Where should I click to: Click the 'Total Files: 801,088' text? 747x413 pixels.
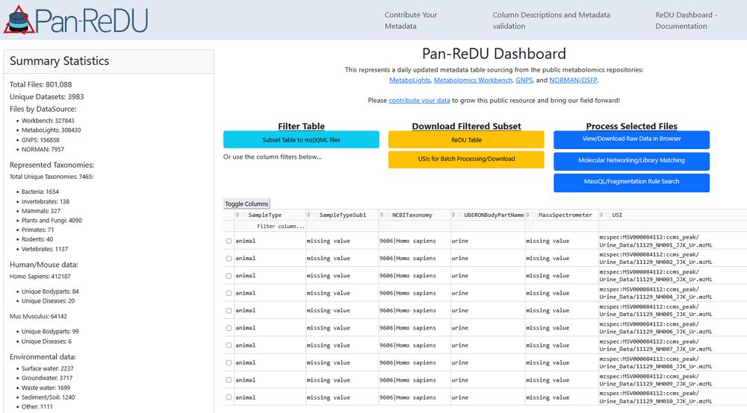click(41, 84)
